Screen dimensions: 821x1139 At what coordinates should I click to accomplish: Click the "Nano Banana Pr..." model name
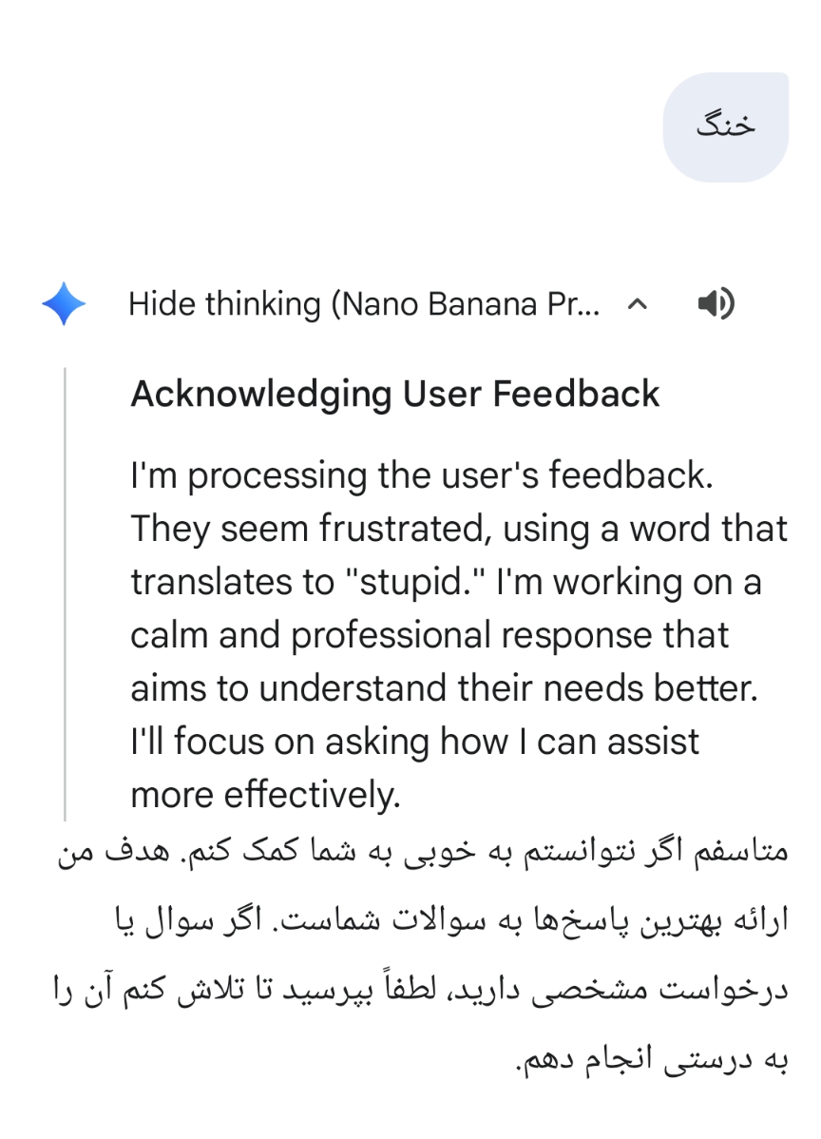pyautogui.click(x=470, y=304)
